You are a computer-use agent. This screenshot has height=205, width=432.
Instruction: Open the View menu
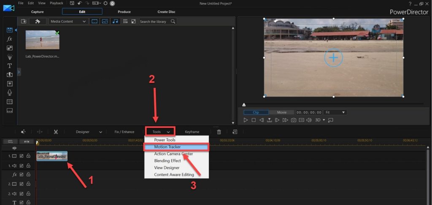42,3
